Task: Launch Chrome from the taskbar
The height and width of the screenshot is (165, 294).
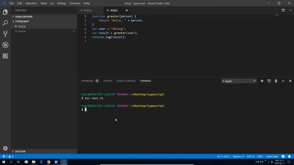Action: [x=49, y=162]
